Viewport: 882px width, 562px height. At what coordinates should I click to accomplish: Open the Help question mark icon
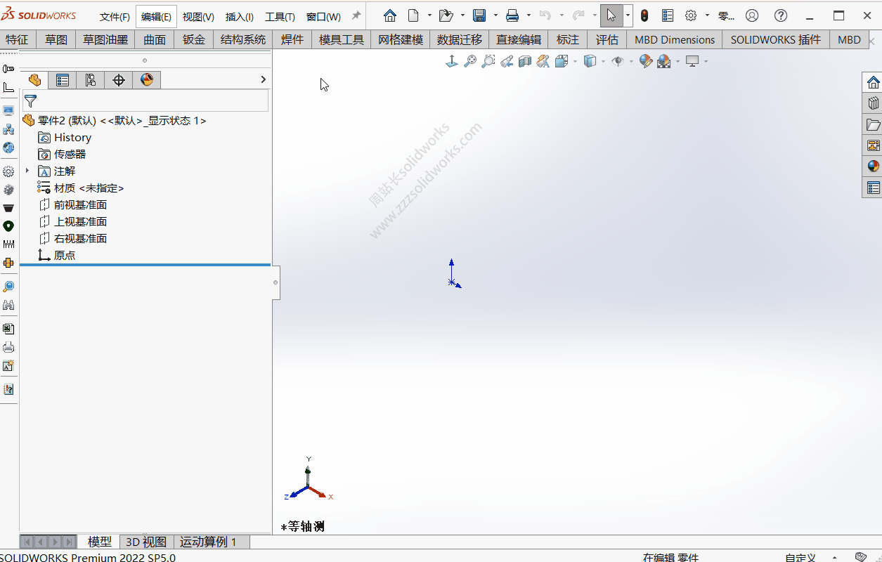781,15
